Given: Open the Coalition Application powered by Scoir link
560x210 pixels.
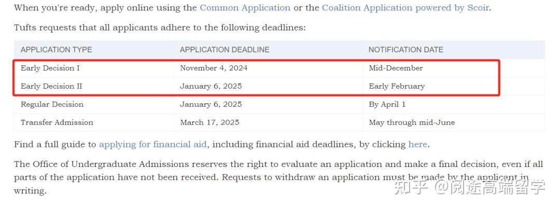Looking at the screenshot, I should [x=406, y=8].
